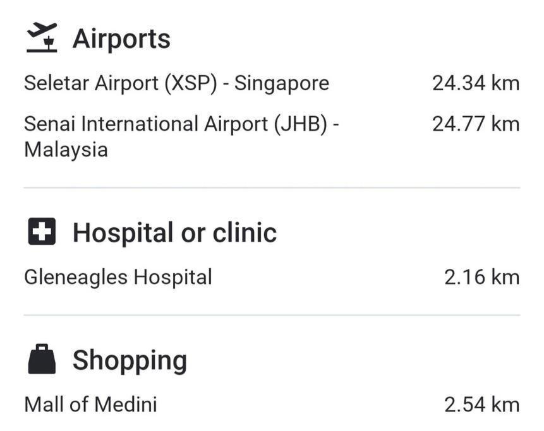Screen dimensions: 544x431
Task: Click the 2.54 km distance value
Action: click(x=482, y=404)
